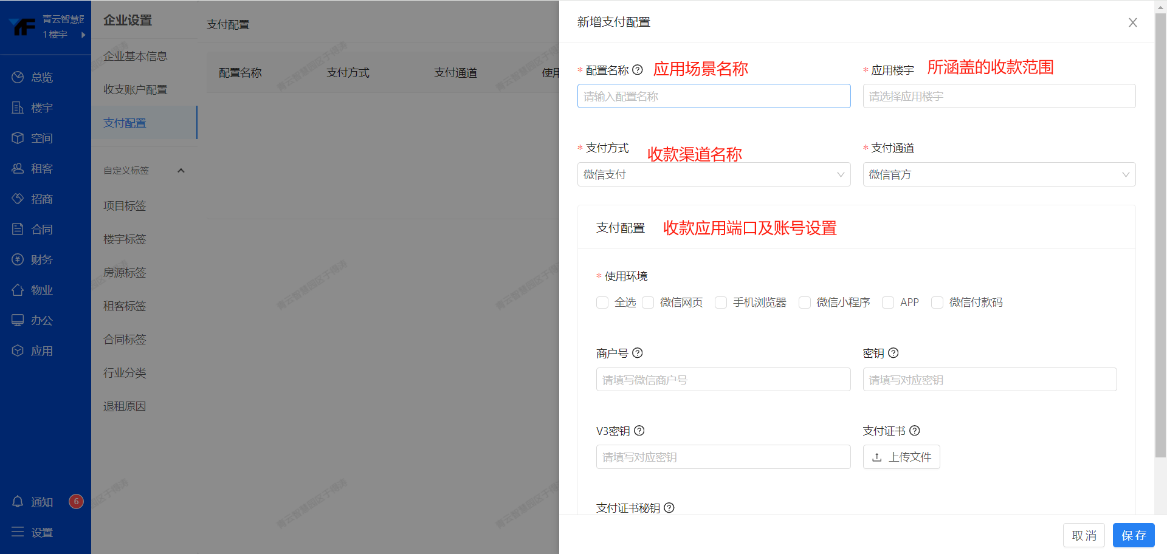Screen dimensions: 1167x554
Task: Click the help icon beside 商户号
Action: (638, 353)
